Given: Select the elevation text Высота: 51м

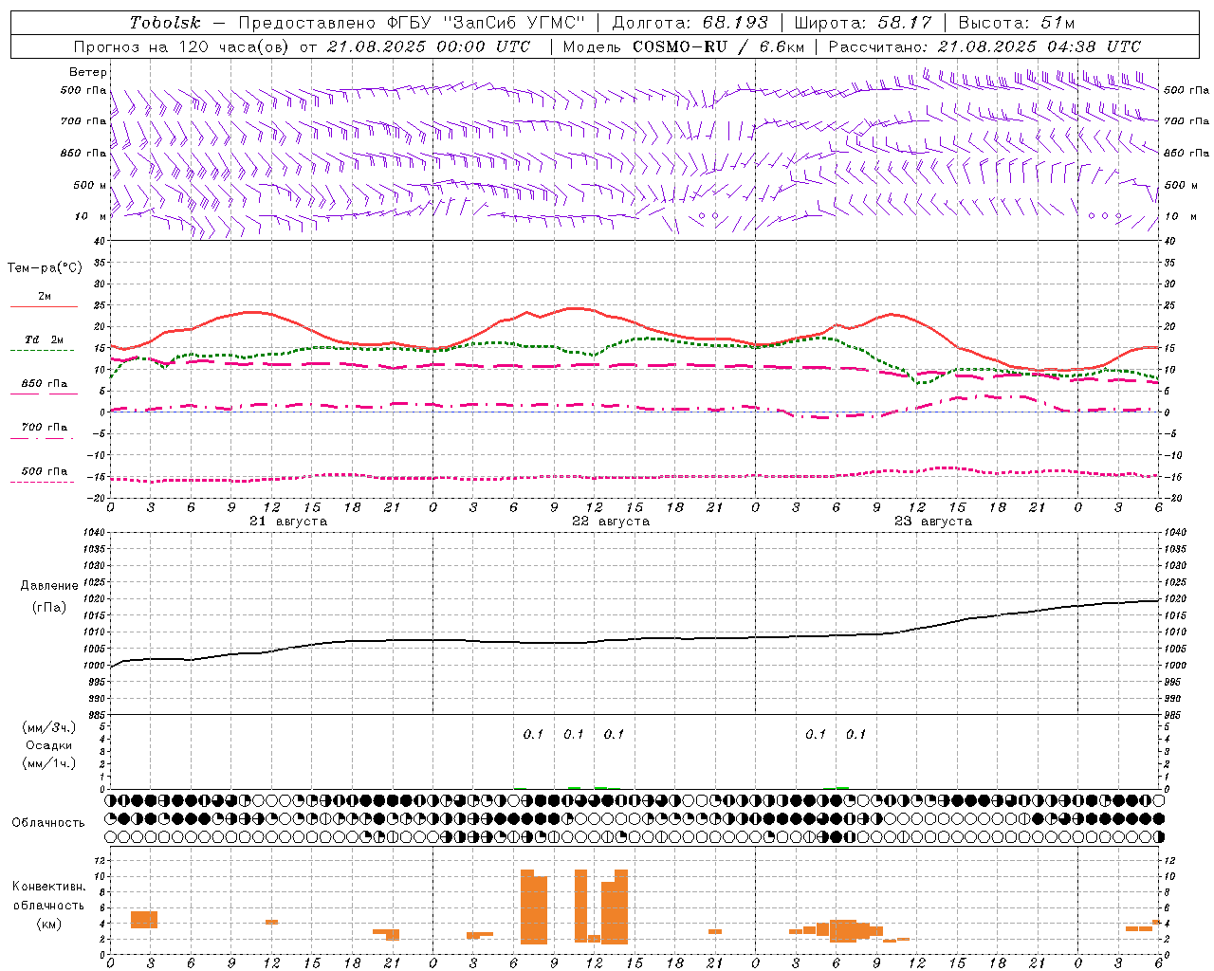Looking at the screenshot, I should [1017, 23].
